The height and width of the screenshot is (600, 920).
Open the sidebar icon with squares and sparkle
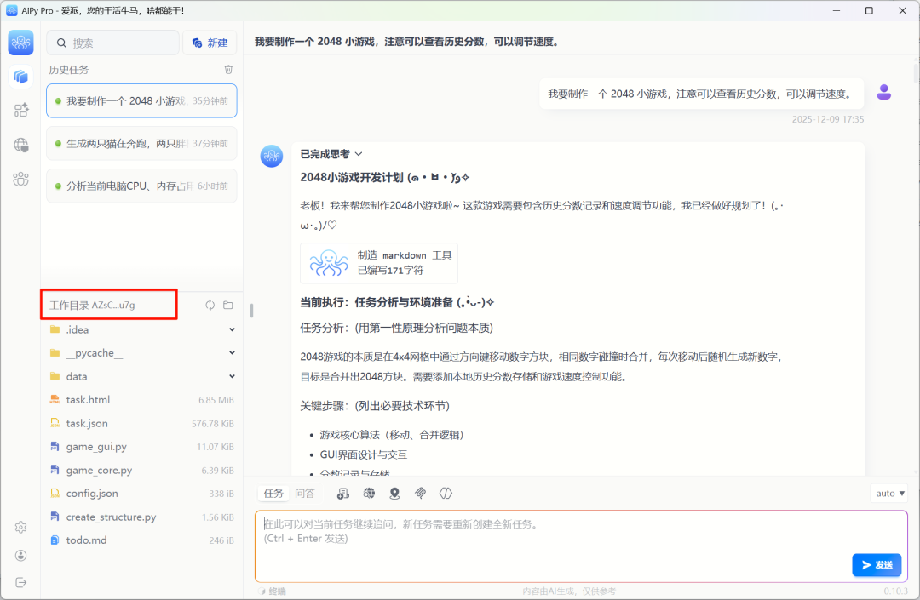[20, 110]
